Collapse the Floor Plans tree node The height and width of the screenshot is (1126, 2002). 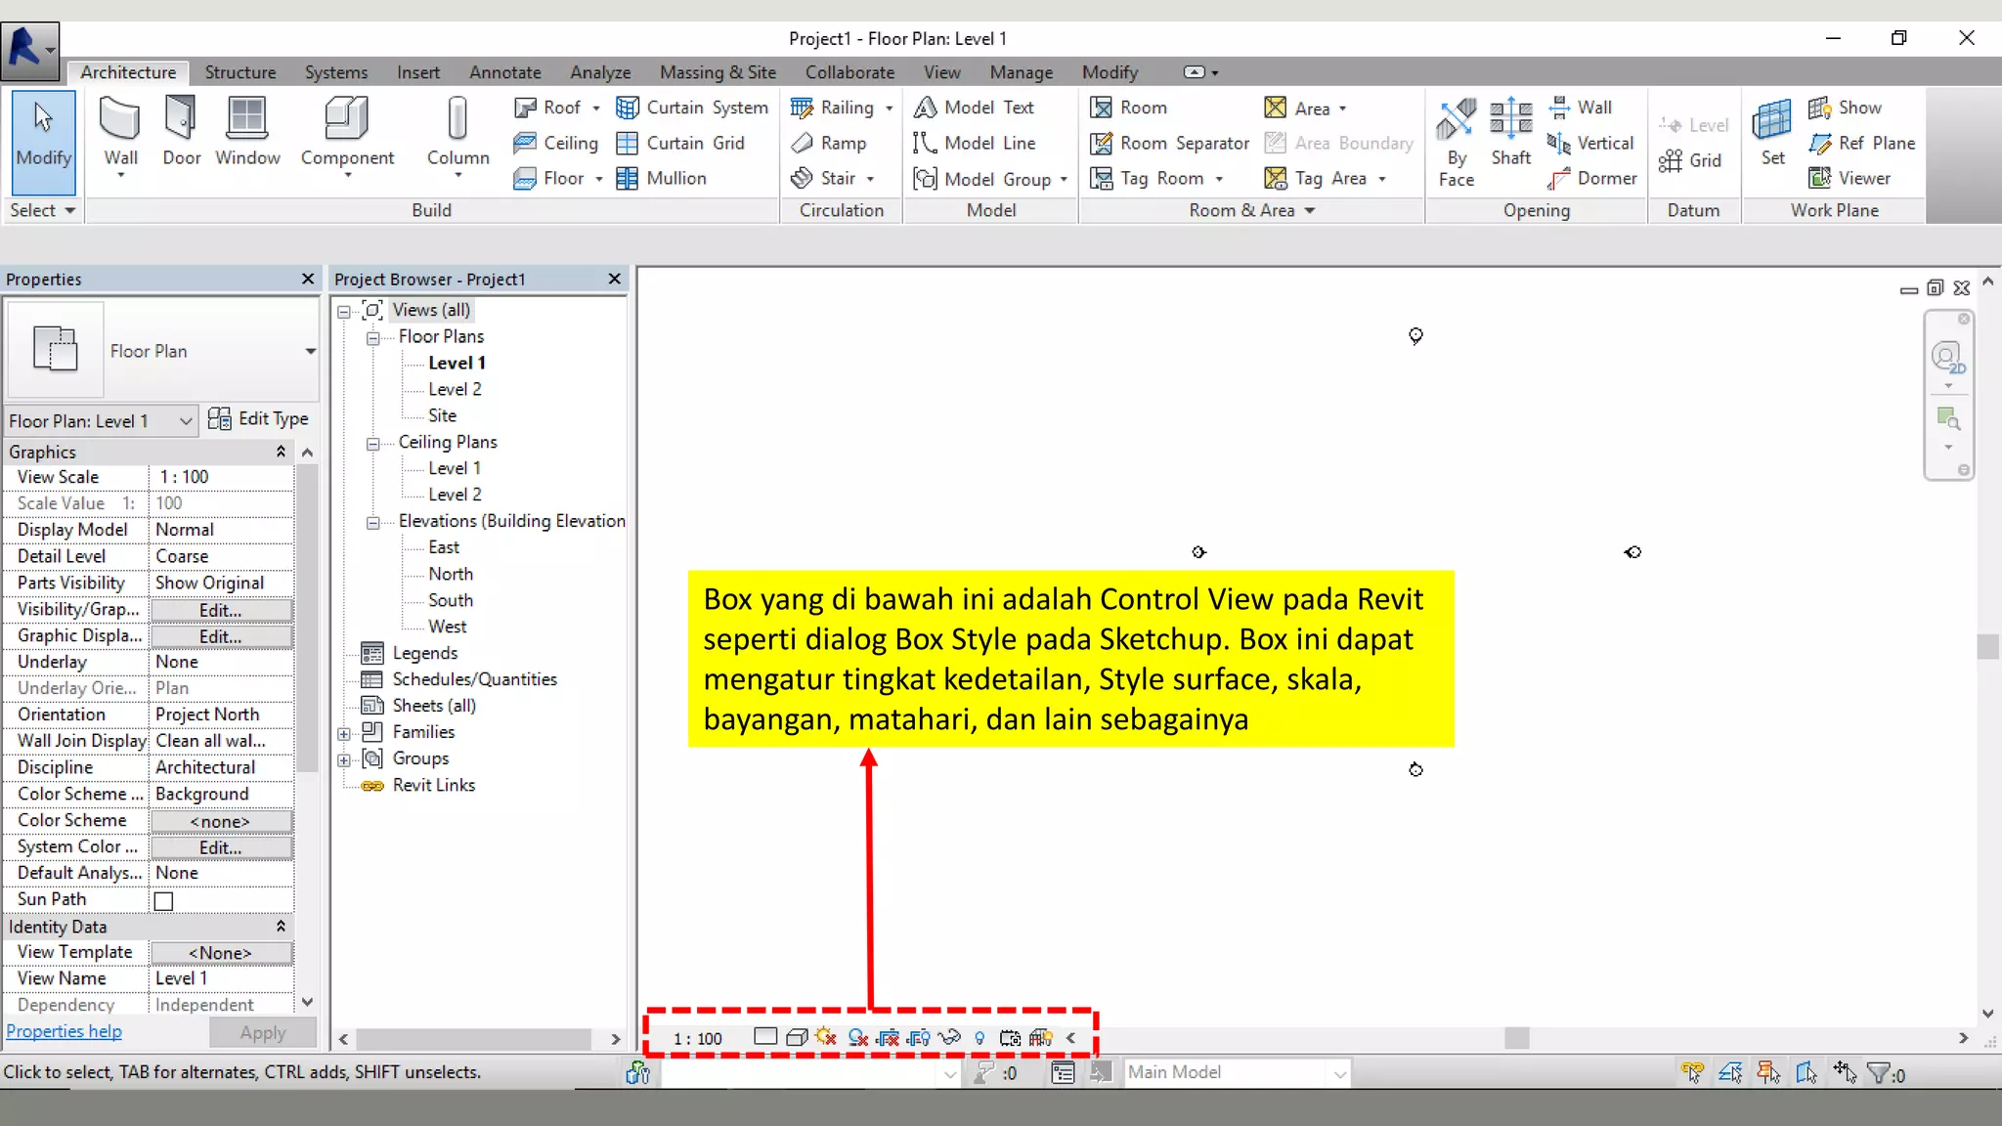point(372,338)
